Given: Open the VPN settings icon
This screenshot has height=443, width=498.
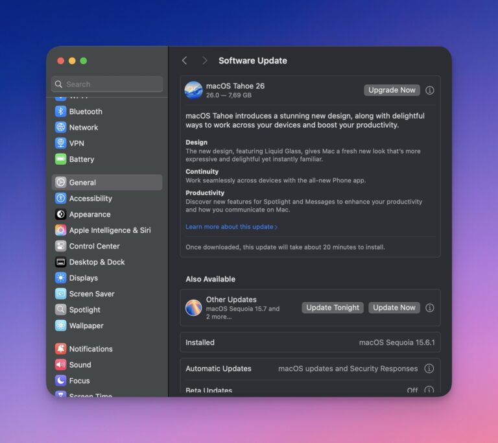Looking at the screenshot, I should tap(60, 143).
